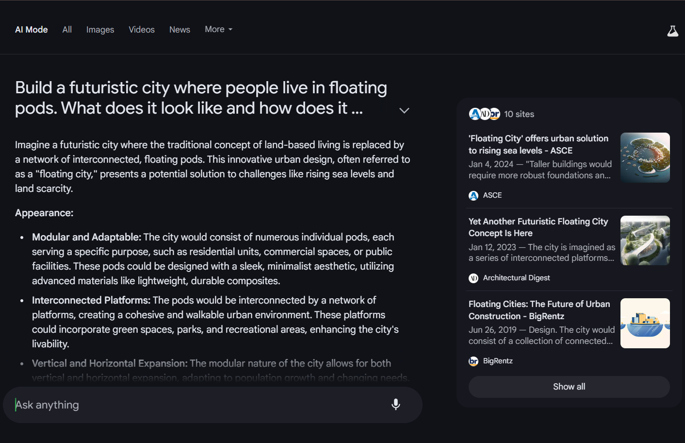Click the stacked site icons beside 10 sites

click(x=484, y=114)
